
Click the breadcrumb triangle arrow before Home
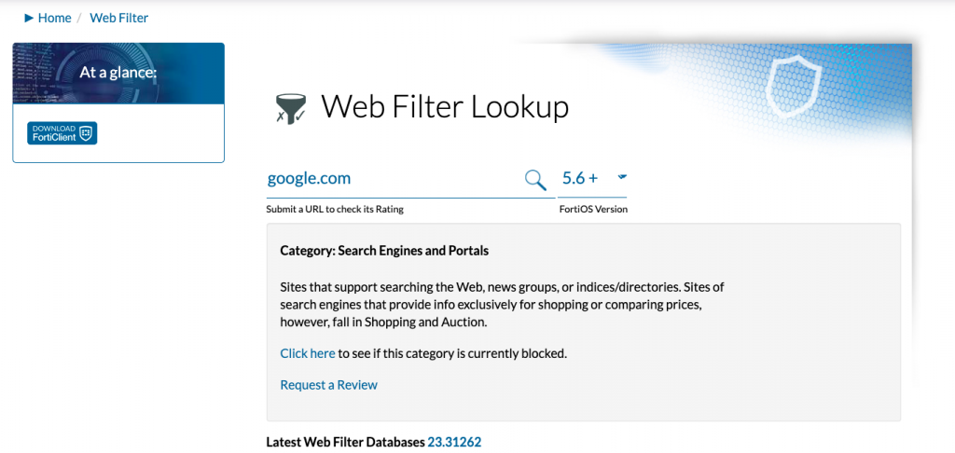pos(29,19)
